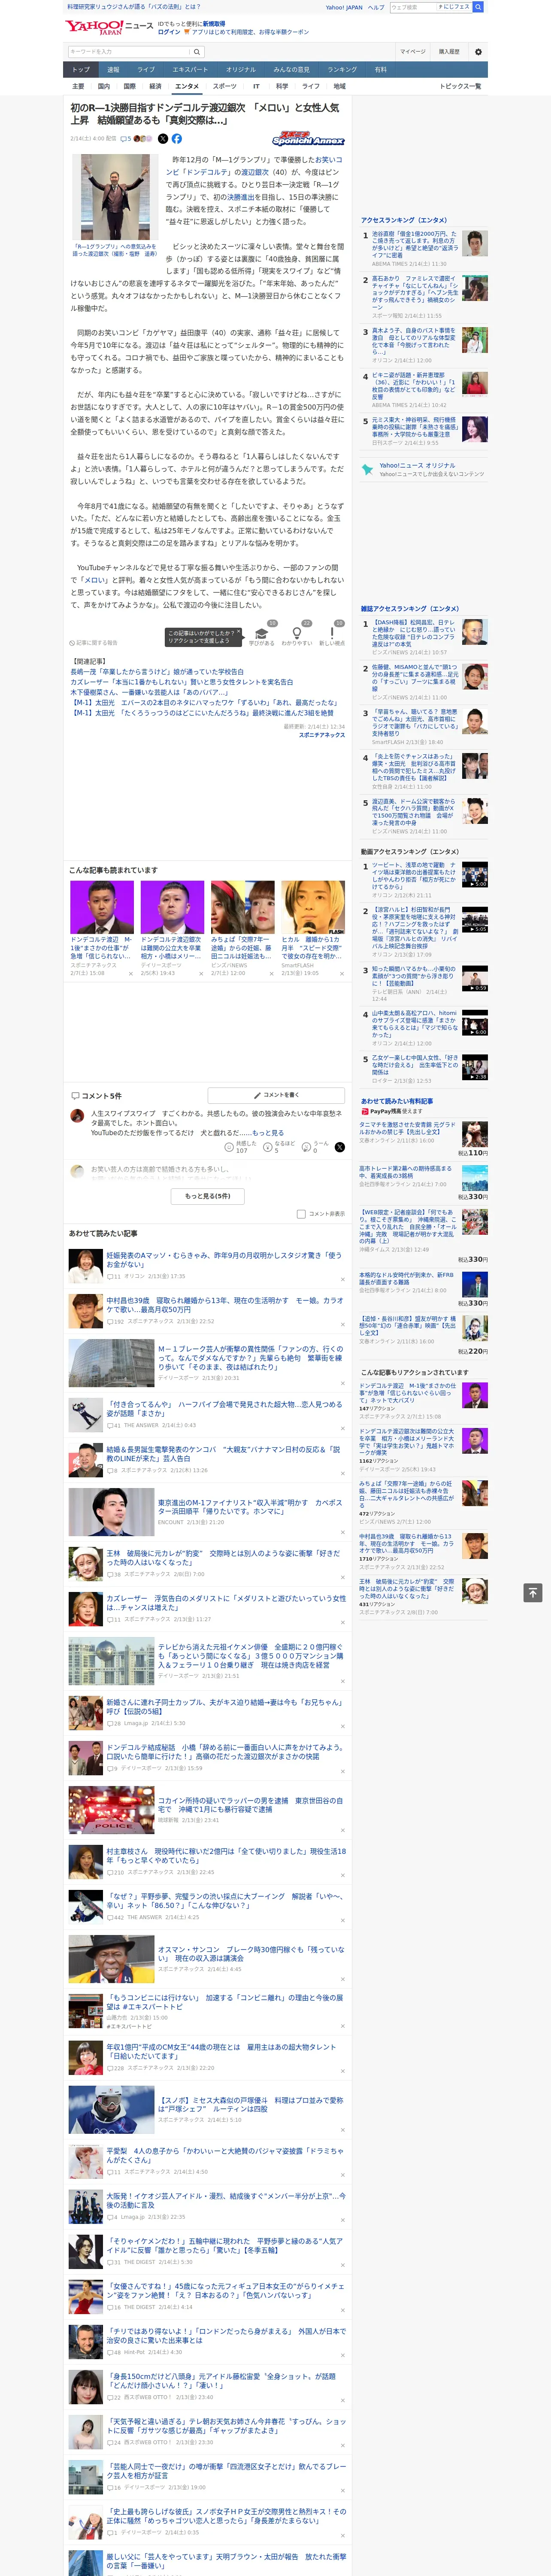Click the back-to-top arrow button

pos(533,1592)
